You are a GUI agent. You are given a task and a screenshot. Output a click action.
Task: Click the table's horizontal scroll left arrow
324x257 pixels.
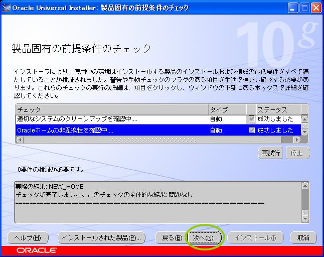pos(20,140)
